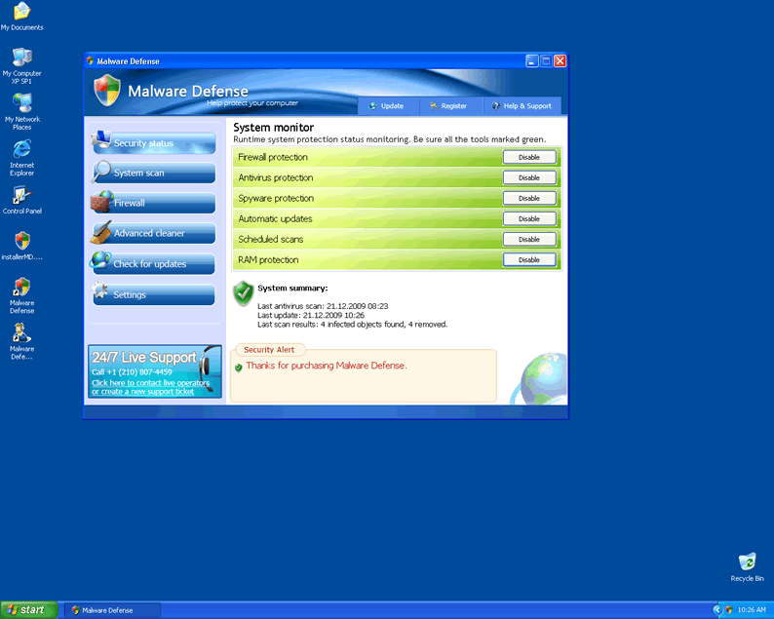Switch to the Update tab
Viewport: 774px width, 619px height.
point(387,106)
